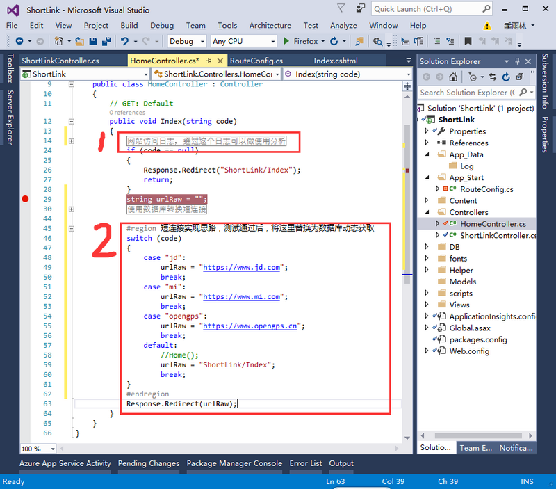Click the New Project toolbar icon
This screenshot has width=556, height=489.
58,41
